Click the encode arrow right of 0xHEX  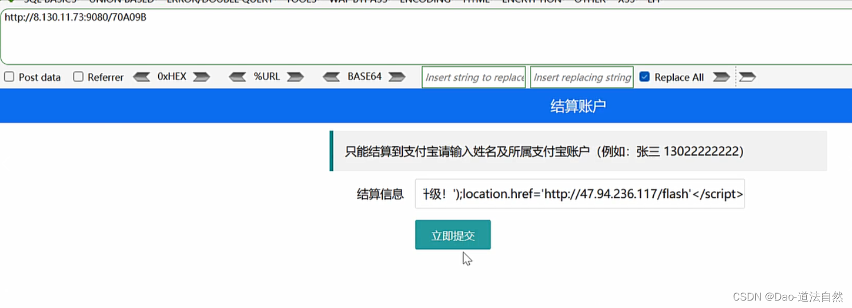tap(201, 77)
